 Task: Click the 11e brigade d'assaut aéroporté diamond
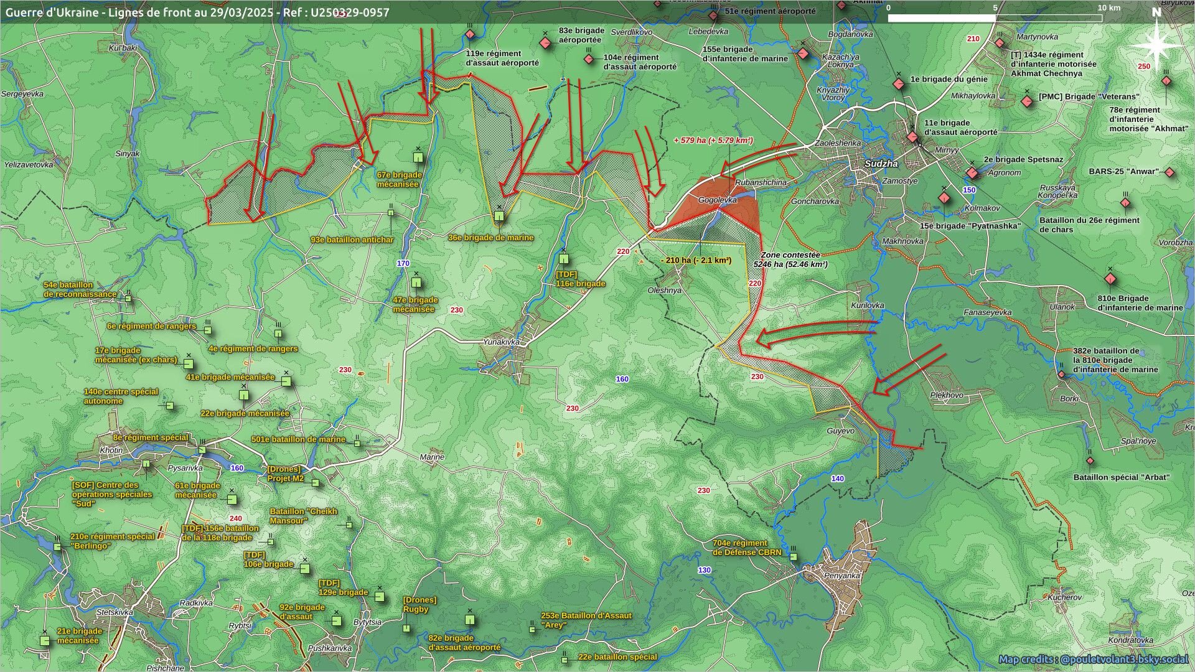point(912,137)
